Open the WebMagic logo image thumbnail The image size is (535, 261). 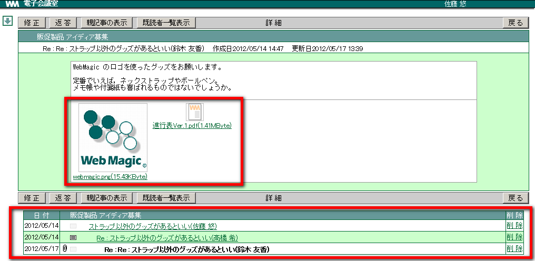coord(113,137)
